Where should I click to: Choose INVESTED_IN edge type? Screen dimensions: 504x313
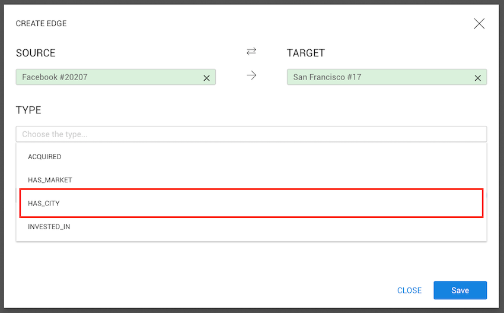[49, 227]
